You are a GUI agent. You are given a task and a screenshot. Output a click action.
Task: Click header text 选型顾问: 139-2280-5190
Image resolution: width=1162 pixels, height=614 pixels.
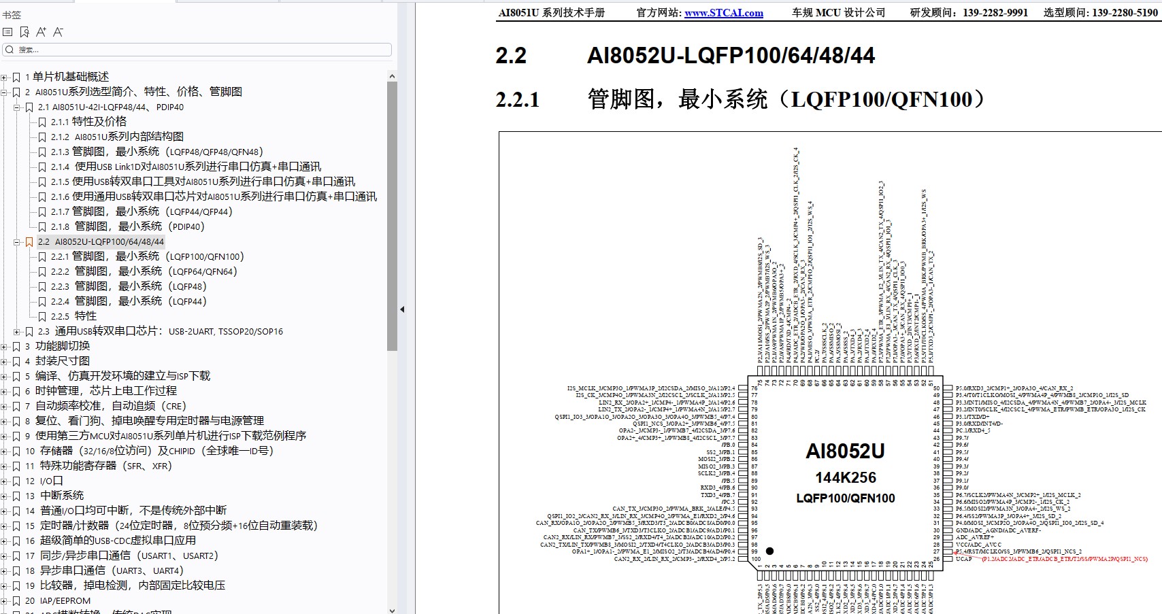point(1101,13)
